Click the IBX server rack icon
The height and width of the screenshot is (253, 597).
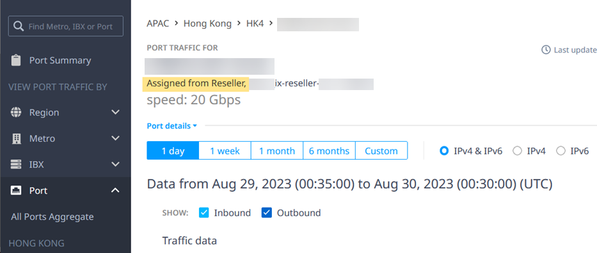click(x=16, y=164)
